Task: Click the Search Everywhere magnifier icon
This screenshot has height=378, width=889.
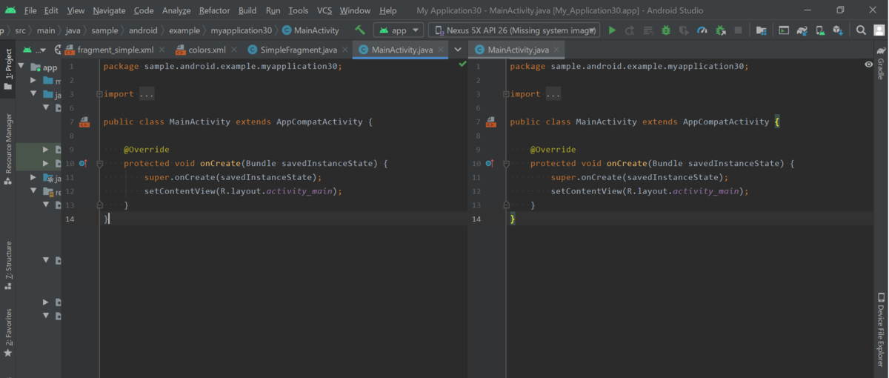Action: [x=861, y=30]
